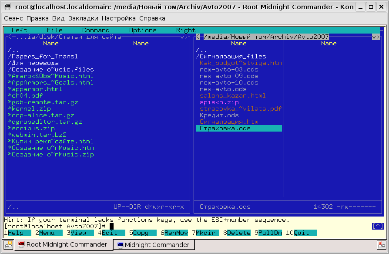389x254 pixels.
Task: Click the 8Delete function key
Action: pyautogui.click(x=237, y=233)
